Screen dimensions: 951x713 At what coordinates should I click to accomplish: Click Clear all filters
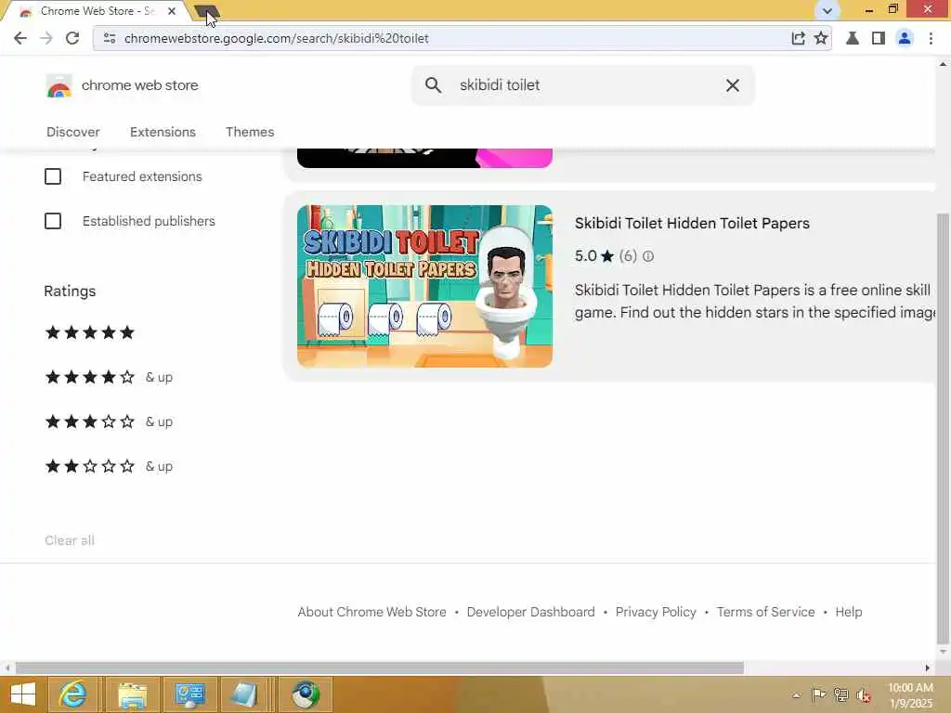click(x=70, y=540)
